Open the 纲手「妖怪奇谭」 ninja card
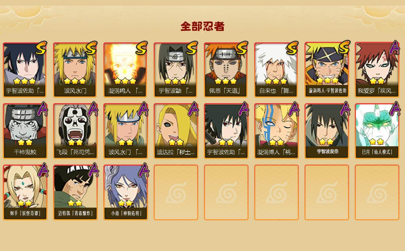The width and height of the screenshot is (405, 251). 25,192
